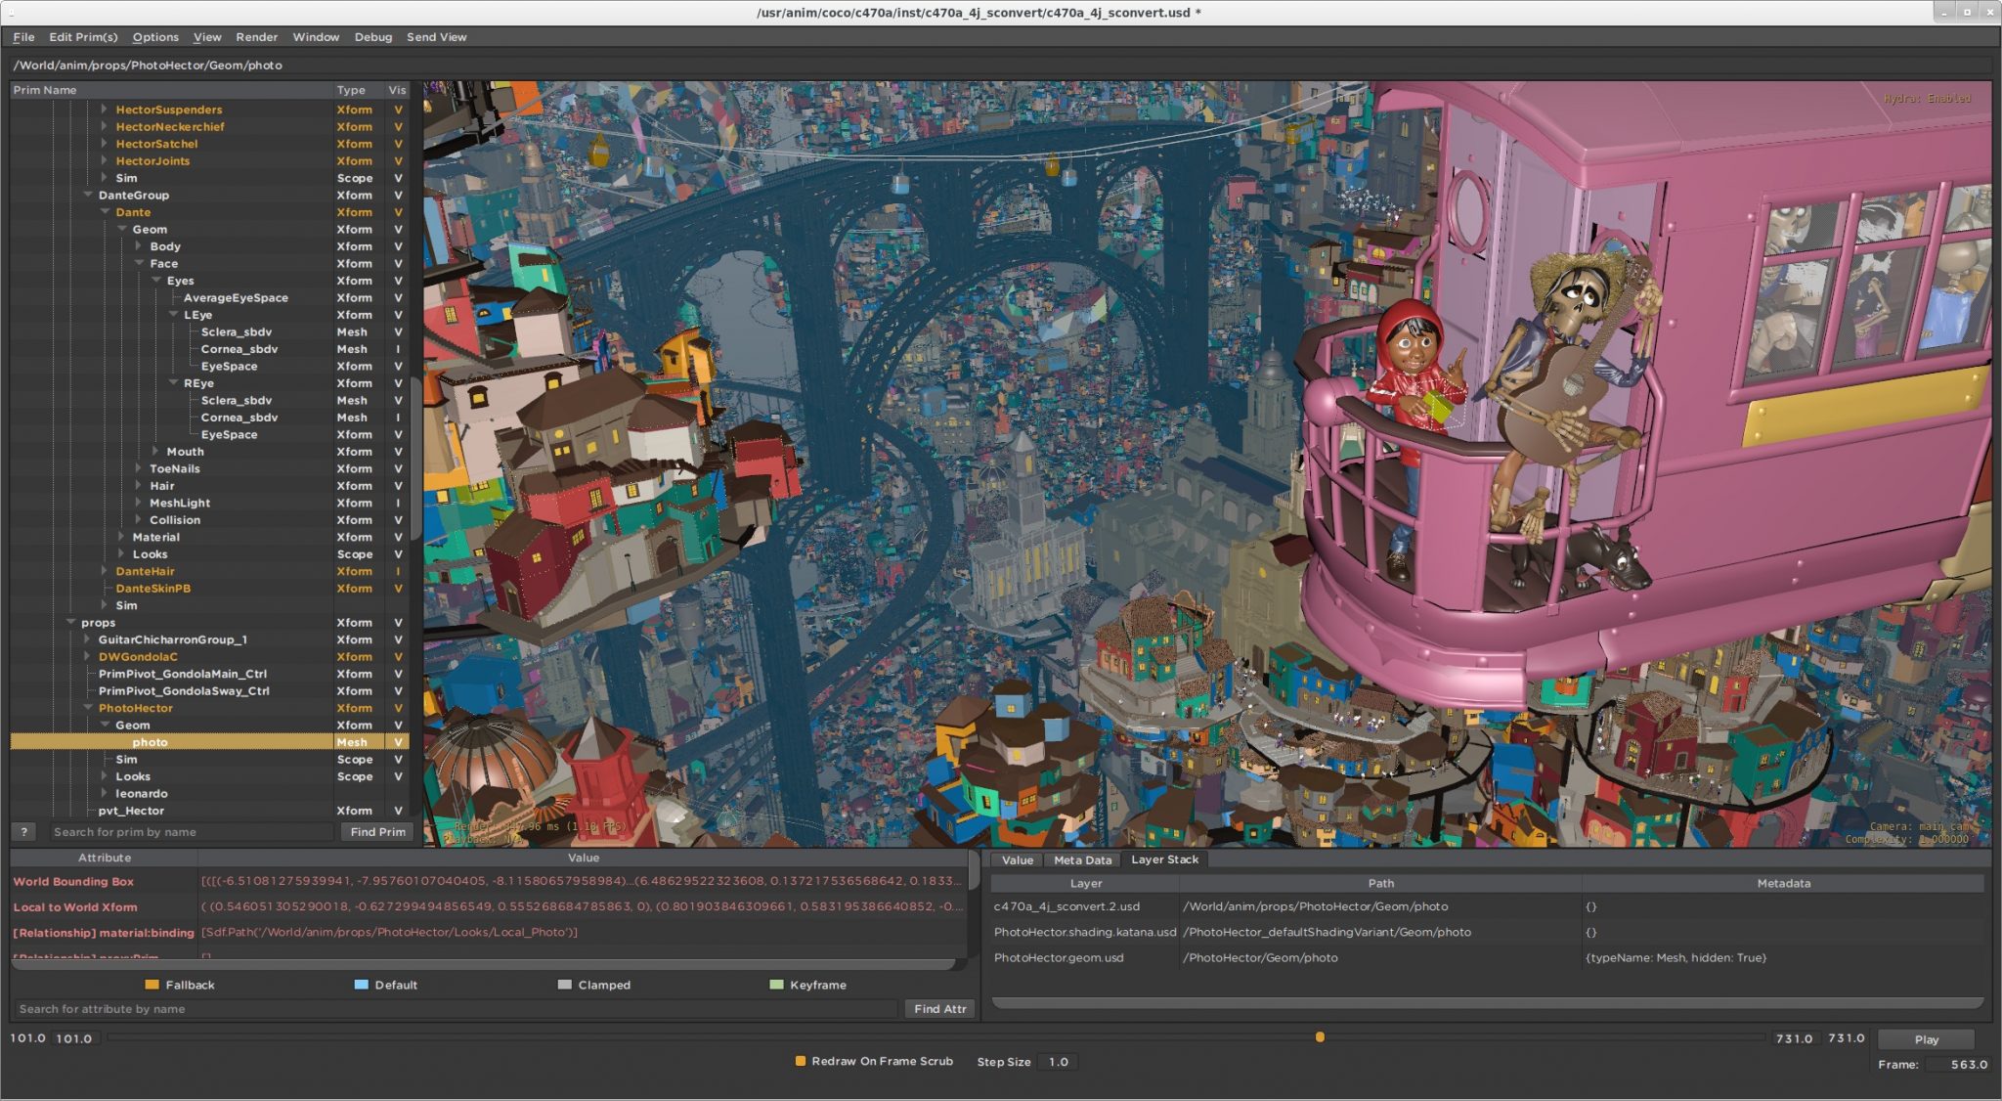Click the Find Prim button
This screenshot has width=2002, height=1101.
tap(376, 831)
